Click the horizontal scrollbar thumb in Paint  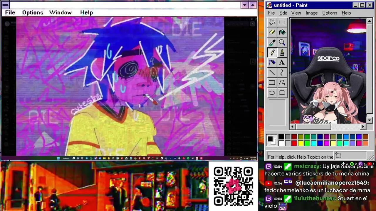pyautogui.click(x=313, y=127)
